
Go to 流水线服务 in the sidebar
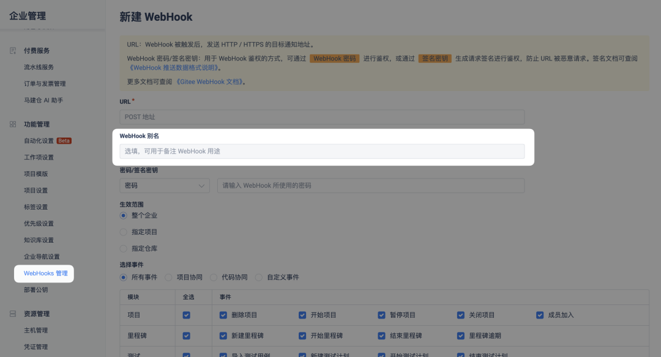tap(39, 67)
